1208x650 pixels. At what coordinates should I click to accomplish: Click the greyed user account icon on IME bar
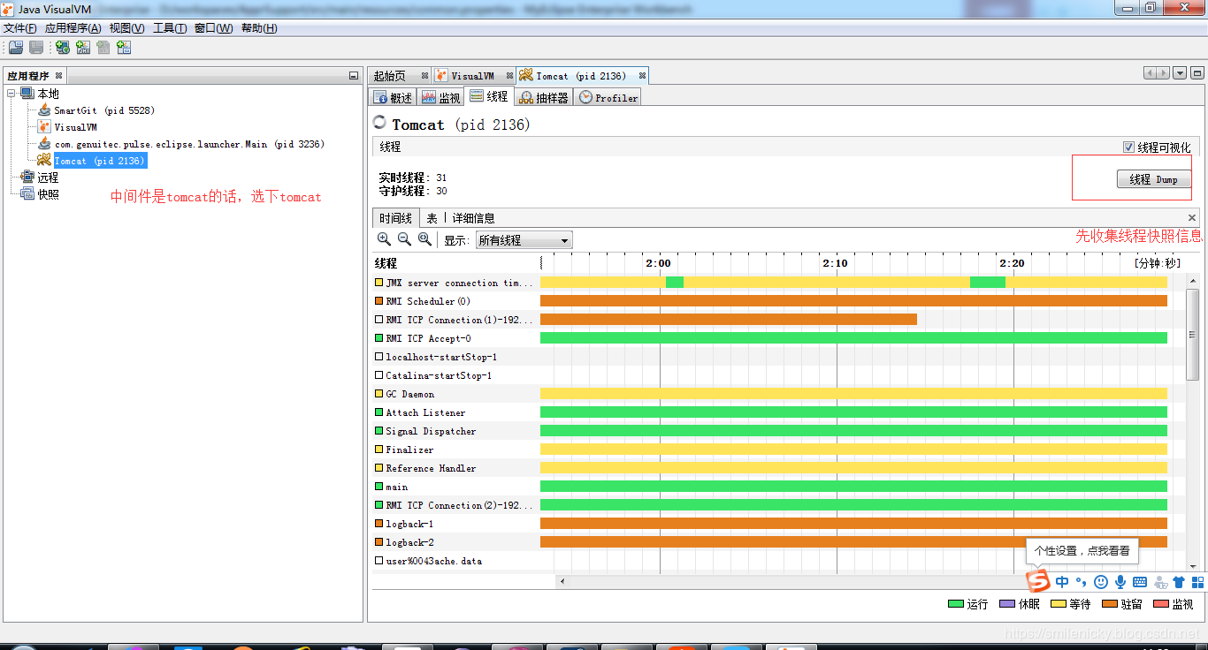click(1160, 582)
